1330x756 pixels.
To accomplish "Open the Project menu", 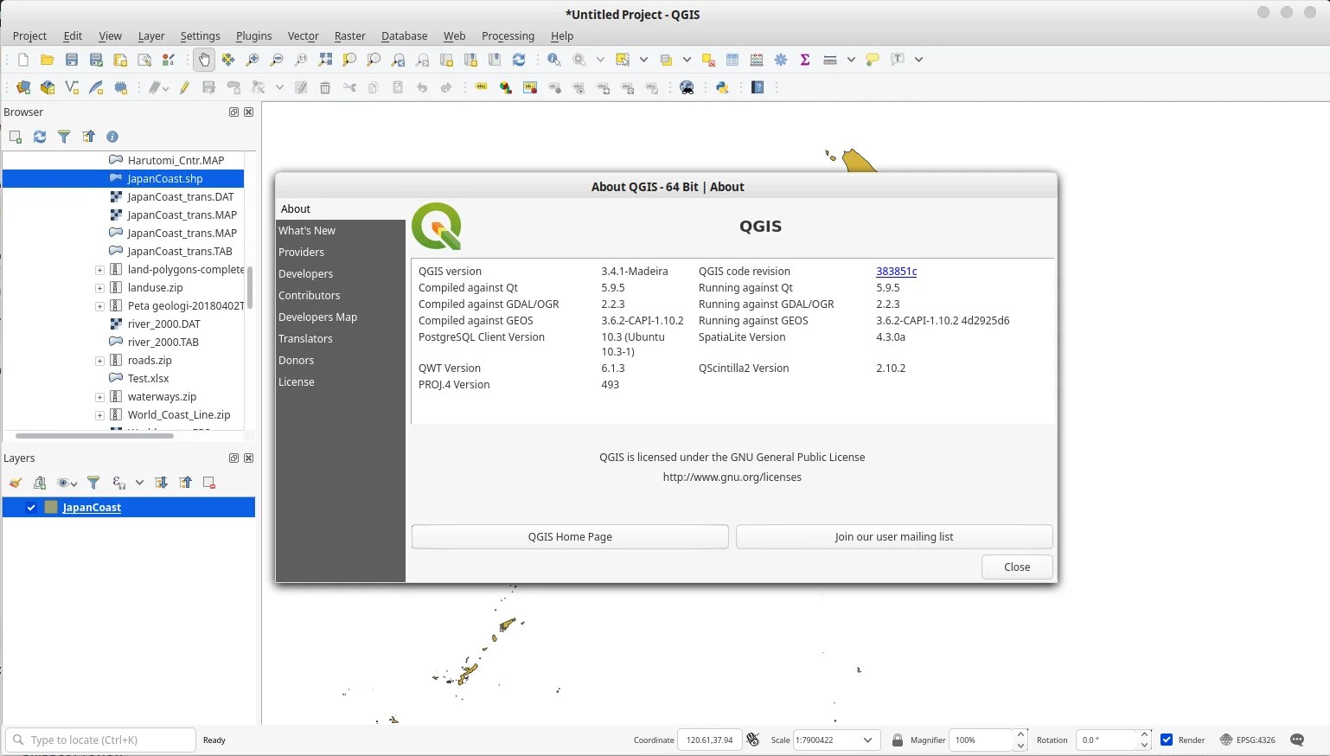I will click(x=29, y=35).
